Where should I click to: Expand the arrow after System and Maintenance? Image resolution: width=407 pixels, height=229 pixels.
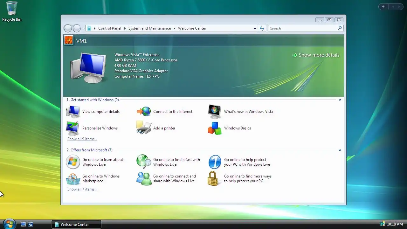pyautogui.click(x=174, y=28)
